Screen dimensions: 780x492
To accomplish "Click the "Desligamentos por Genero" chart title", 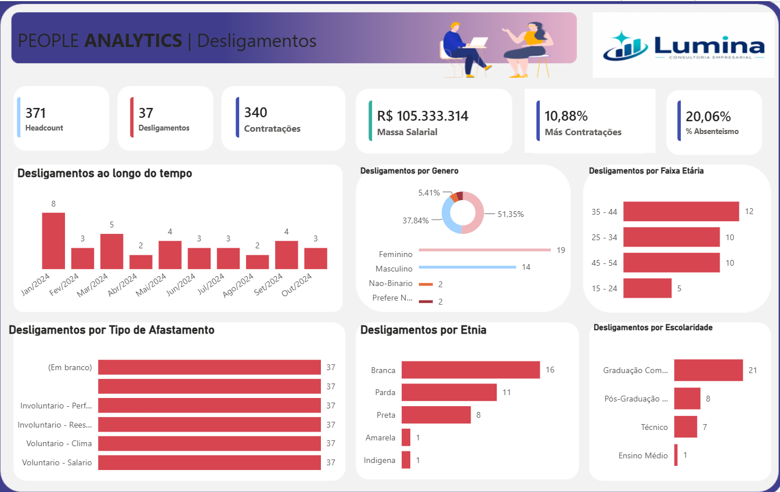I will pos(409,171).
